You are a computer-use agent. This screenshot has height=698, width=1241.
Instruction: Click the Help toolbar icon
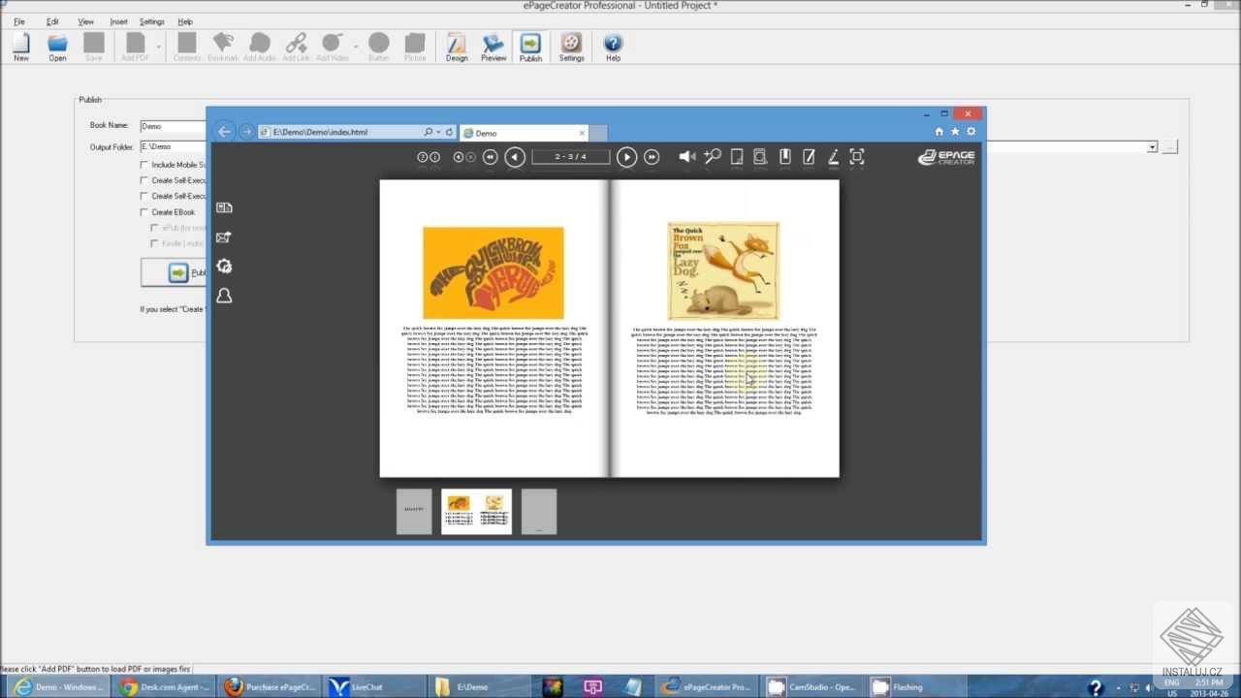point(613,47)
